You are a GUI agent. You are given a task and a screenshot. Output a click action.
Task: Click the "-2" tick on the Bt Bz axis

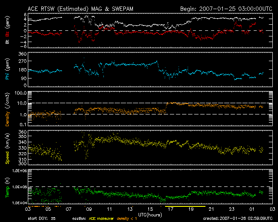click(x=23, y=36)
